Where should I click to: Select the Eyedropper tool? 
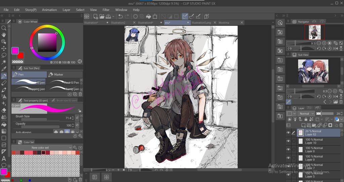(4, 69)
